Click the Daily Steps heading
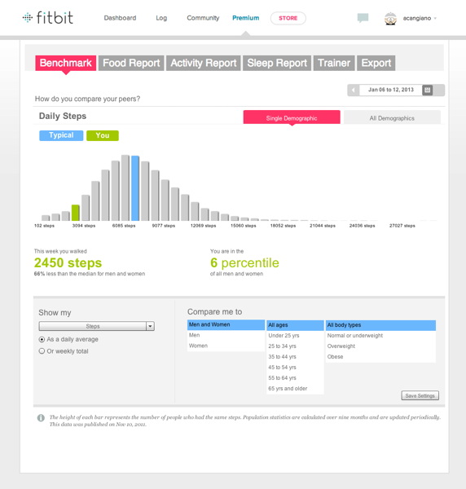 point(63,116)
